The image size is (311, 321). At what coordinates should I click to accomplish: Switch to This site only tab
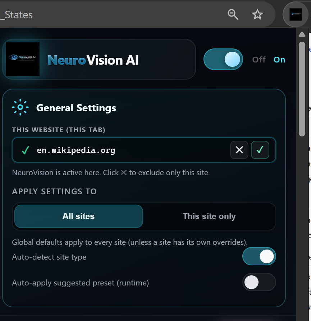click(x=209, y=216)
